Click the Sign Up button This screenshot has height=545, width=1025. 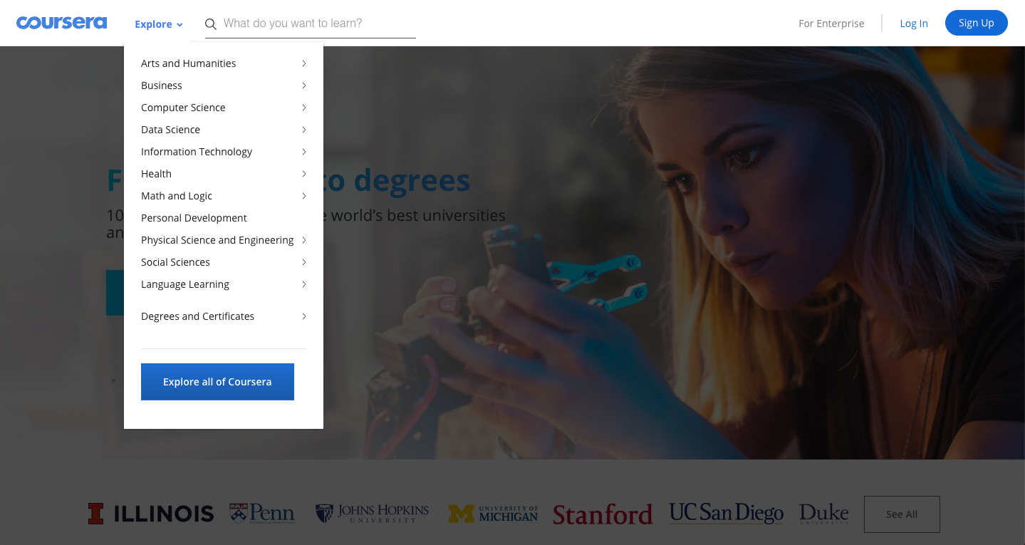976,23
